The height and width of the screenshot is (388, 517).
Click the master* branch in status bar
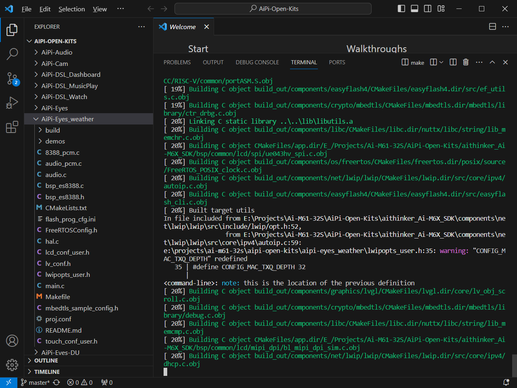(x=35, y=382)
